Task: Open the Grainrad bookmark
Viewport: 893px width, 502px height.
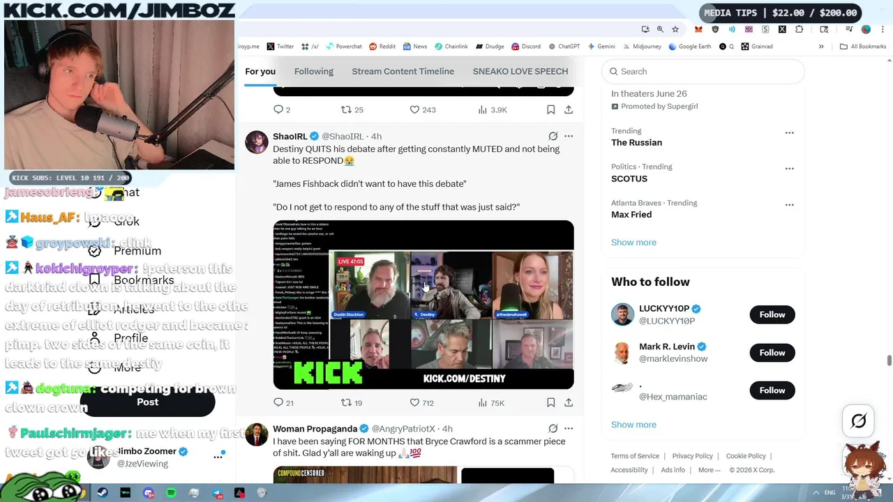Action: 757,47
